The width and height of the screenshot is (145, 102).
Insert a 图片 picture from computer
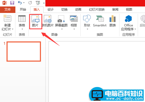[35, 21]
